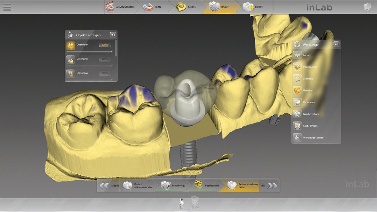Click the Split / Unsplit tool
Screen dimensions: 377x212
297,126
